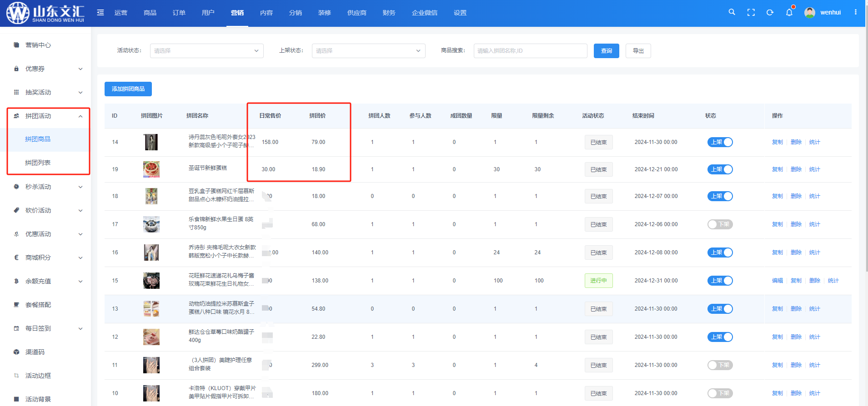Screen dimensions: 868x406
Task: Click the 添加拼团商品 button
Action: coord(128,89)
